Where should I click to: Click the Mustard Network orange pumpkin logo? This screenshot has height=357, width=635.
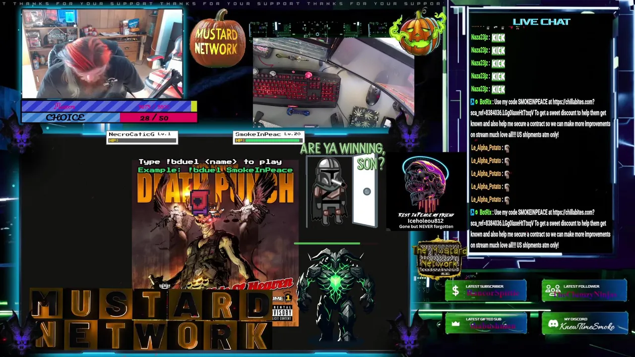(x=217, y=39)
